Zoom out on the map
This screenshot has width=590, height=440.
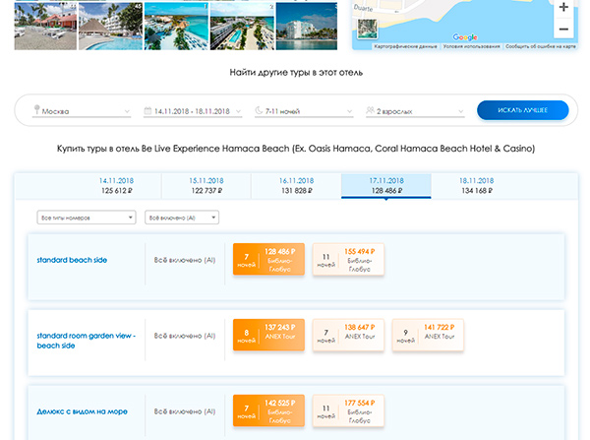tap(563, 30)
